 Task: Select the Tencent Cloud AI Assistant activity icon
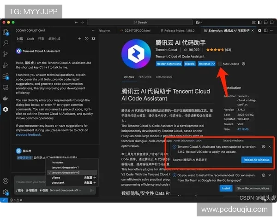click(x=6, y=110)
